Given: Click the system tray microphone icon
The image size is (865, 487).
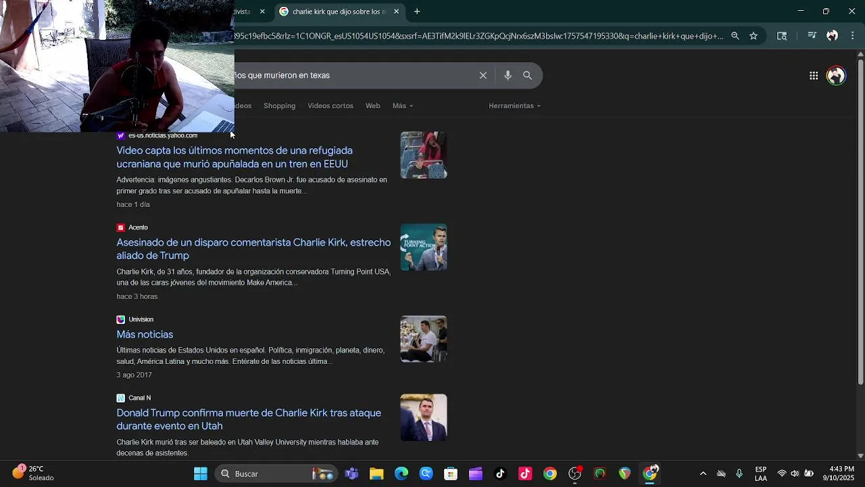Looking at the screenshot, I should pyautogui.click(x=739, y=473).
